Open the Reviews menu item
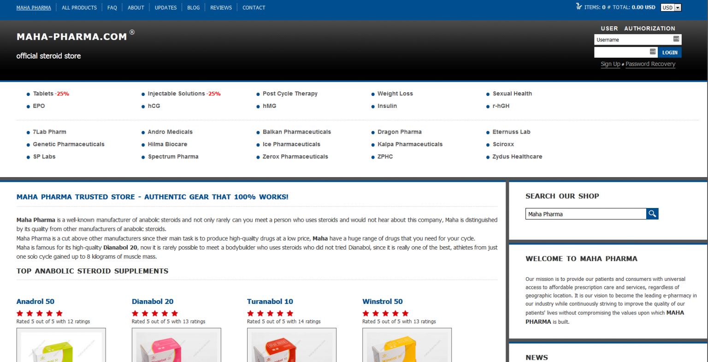Image resolution: width=708 pixels, height=362 pixels. 221,8
